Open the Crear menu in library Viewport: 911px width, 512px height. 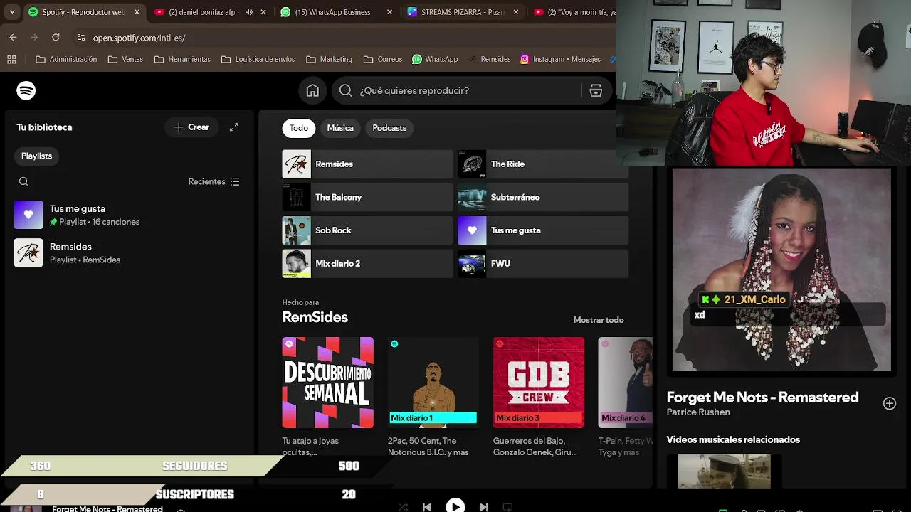(x=191, y=127)
